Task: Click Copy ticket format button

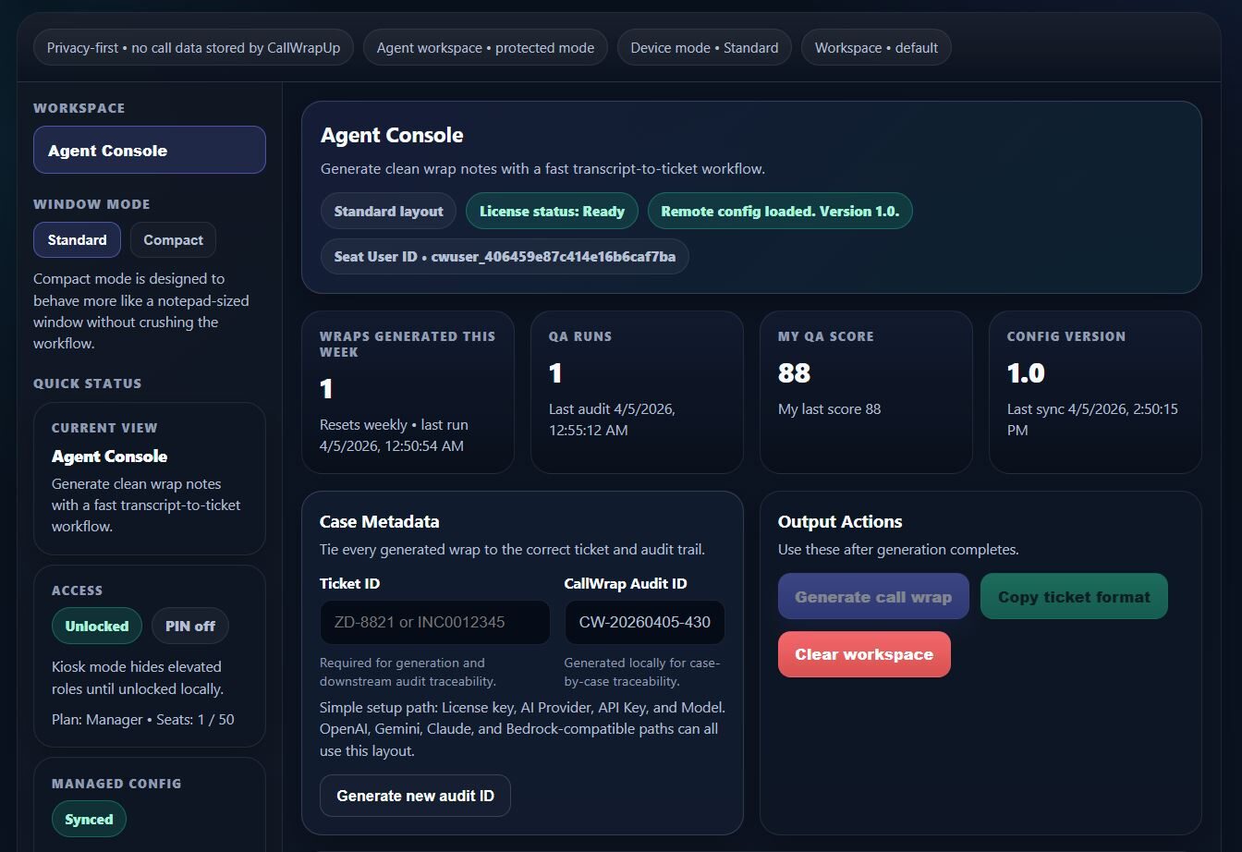Action: 1074,597
